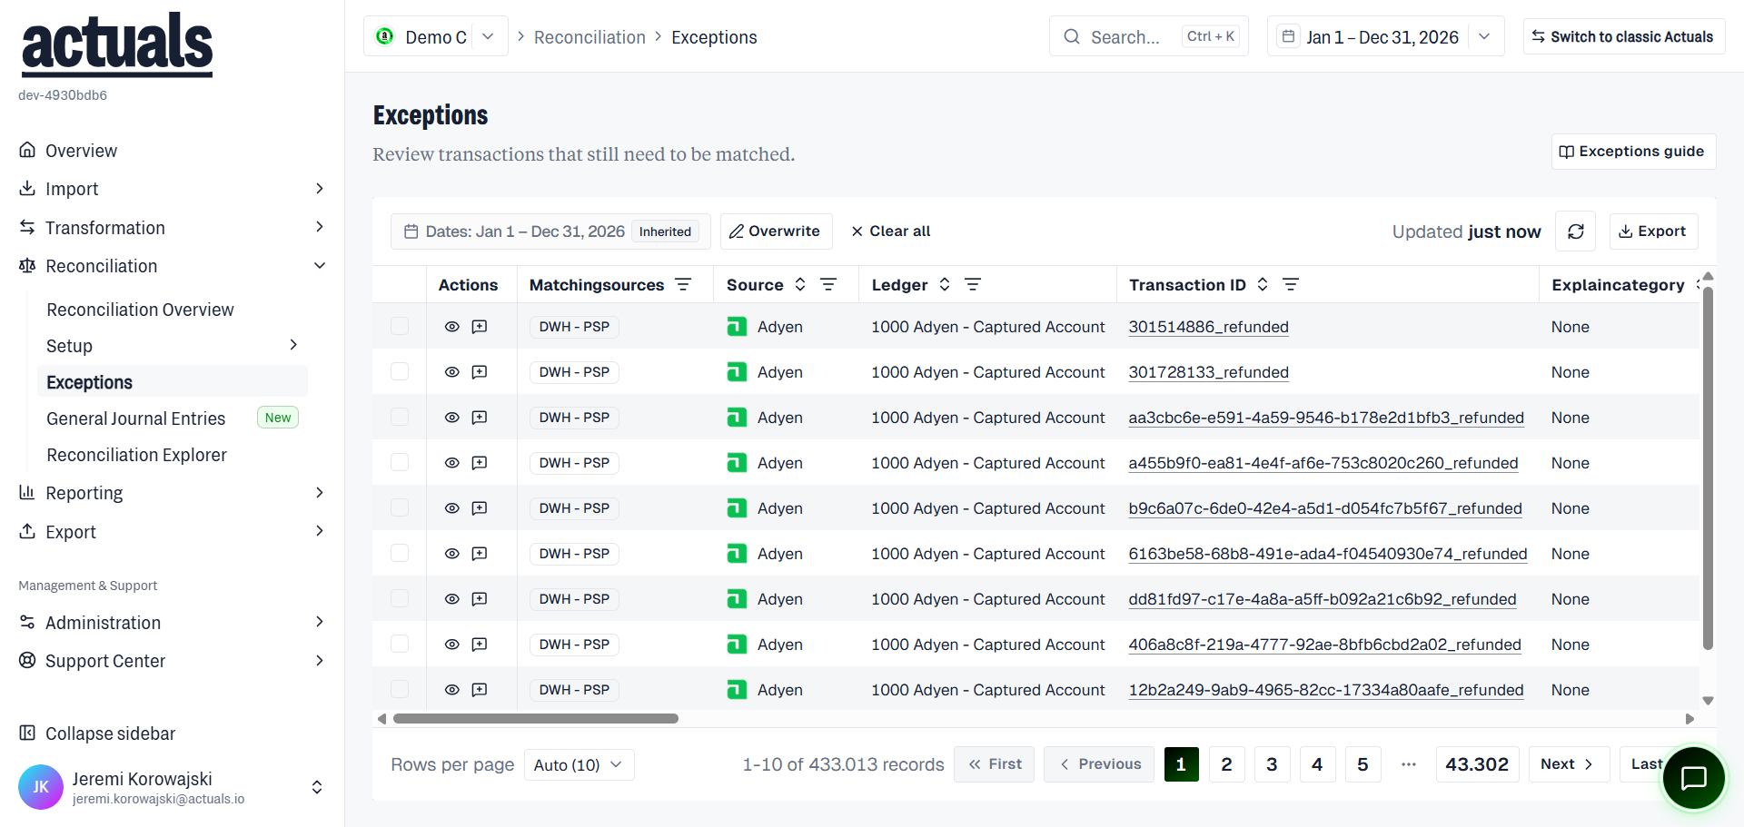This screenshot has width=1744, height=827.
Task: Sort the Transaction ID column
Action: [1263, 285]
